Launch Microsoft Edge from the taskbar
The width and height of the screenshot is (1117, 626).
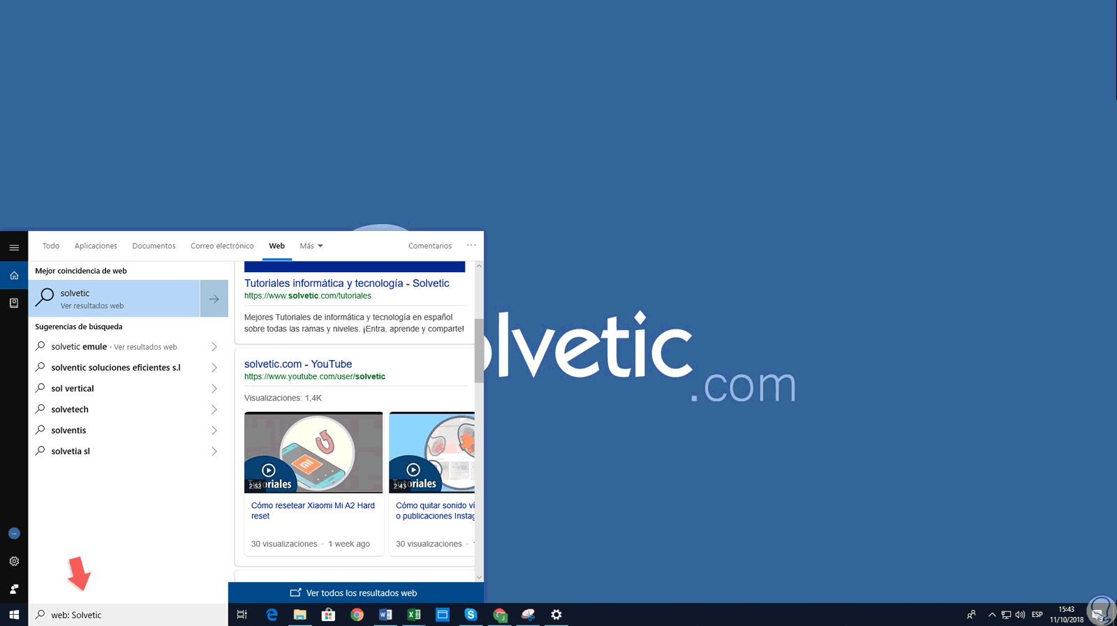point(272,615)
